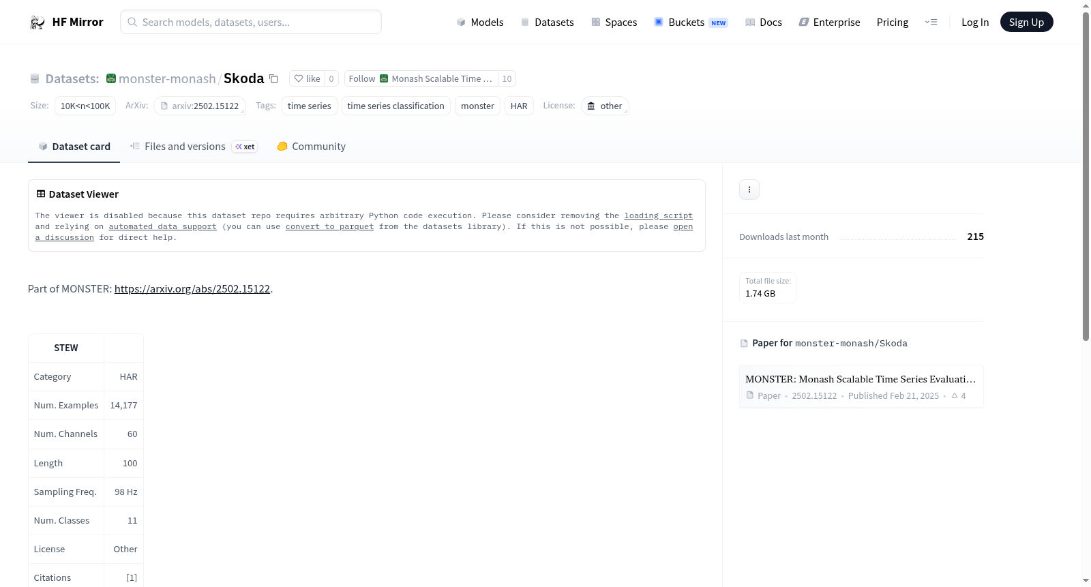Follow Monash Scalable Time organization
1091x587 pixels.
pyautogui.click(x=421, y=78)
